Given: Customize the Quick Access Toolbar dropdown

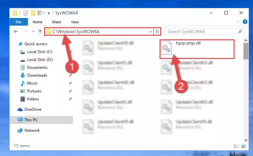Looking at the screenshot, I should pyautogui.click(x=49, y=13).
